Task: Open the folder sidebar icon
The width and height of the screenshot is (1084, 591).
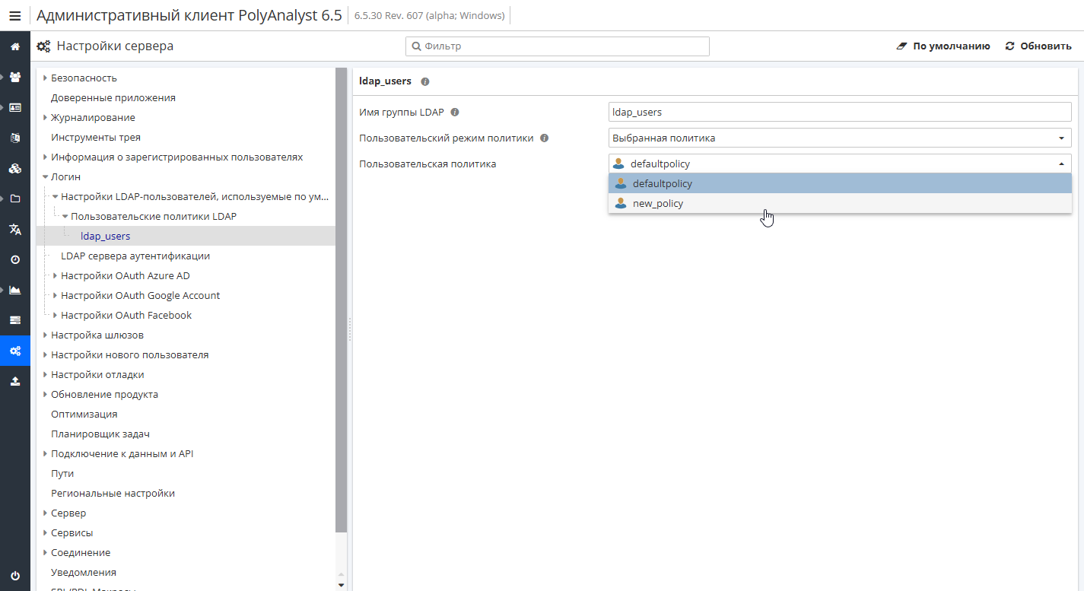Action: tap(15, 199)
